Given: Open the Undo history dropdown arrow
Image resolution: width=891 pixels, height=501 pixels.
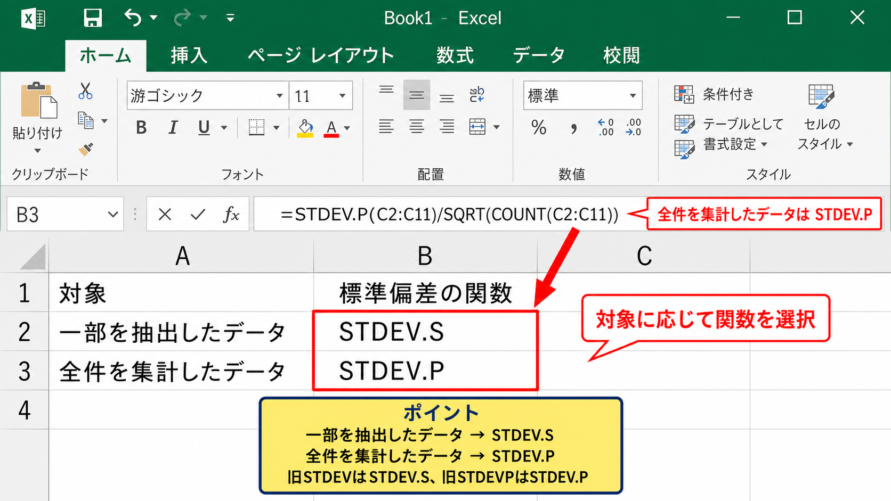Looking at the screenshot, I should (x=154, y=18).
